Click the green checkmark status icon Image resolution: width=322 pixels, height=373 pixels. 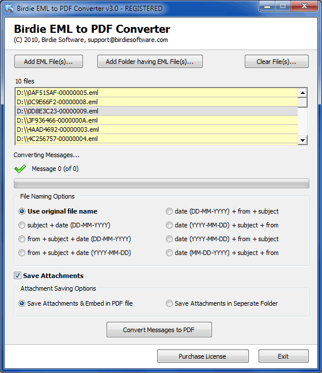tap(20, 169)
